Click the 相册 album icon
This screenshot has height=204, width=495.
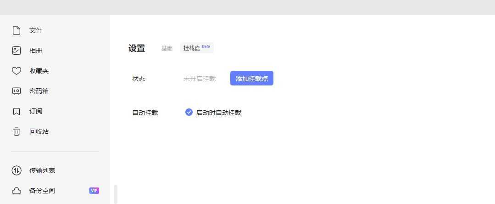coord(17,51)
